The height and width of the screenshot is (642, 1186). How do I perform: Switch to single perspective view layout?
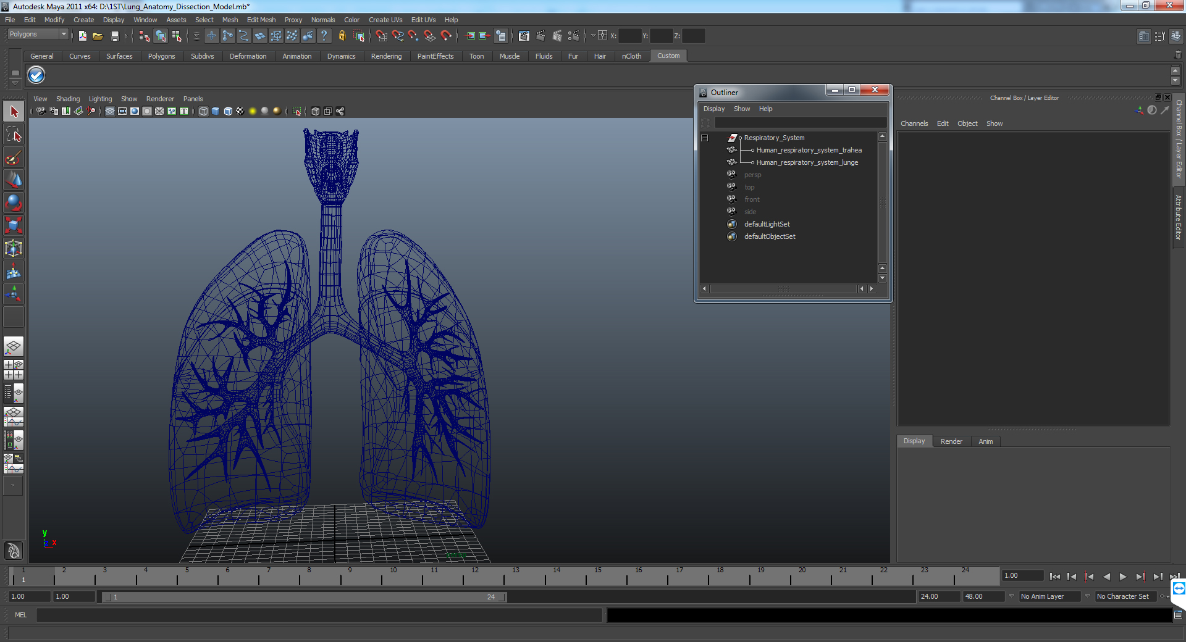14,346
